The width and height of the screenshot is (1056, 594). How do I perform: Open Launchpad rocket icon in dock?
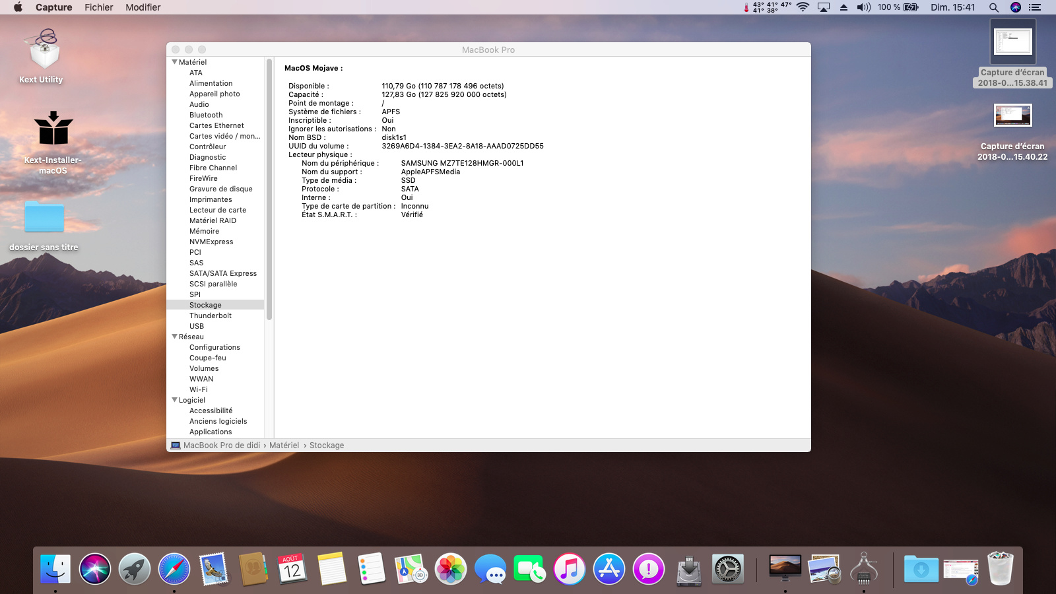[135, 569]
